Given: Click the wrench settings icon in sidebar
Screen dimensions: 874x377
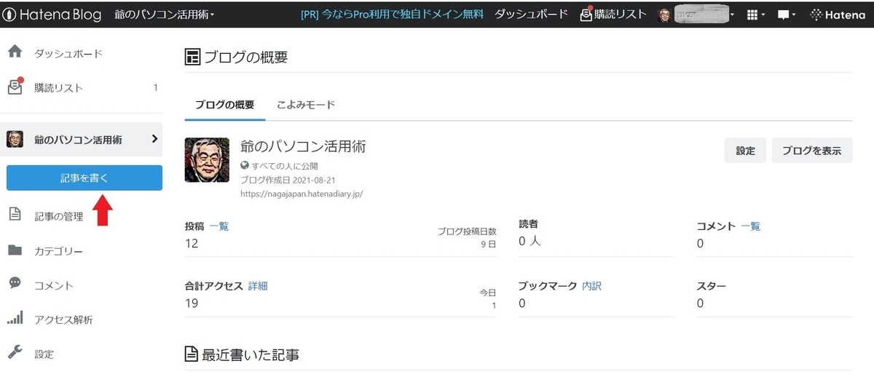Looking at the screenshot, I should pyautogui.click(x=15, y=353).
